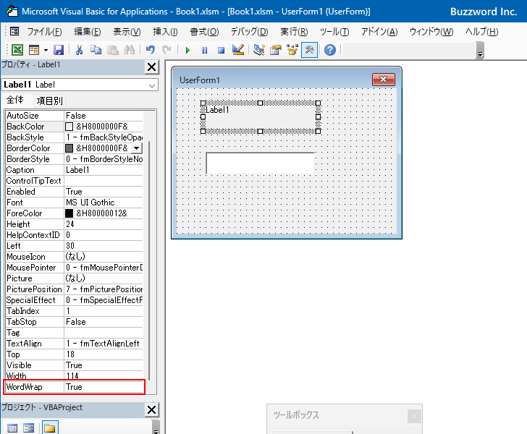Click the View Microsoft Excel icon
The height and width of the screenshot is (434, 527).
(17, 50)
